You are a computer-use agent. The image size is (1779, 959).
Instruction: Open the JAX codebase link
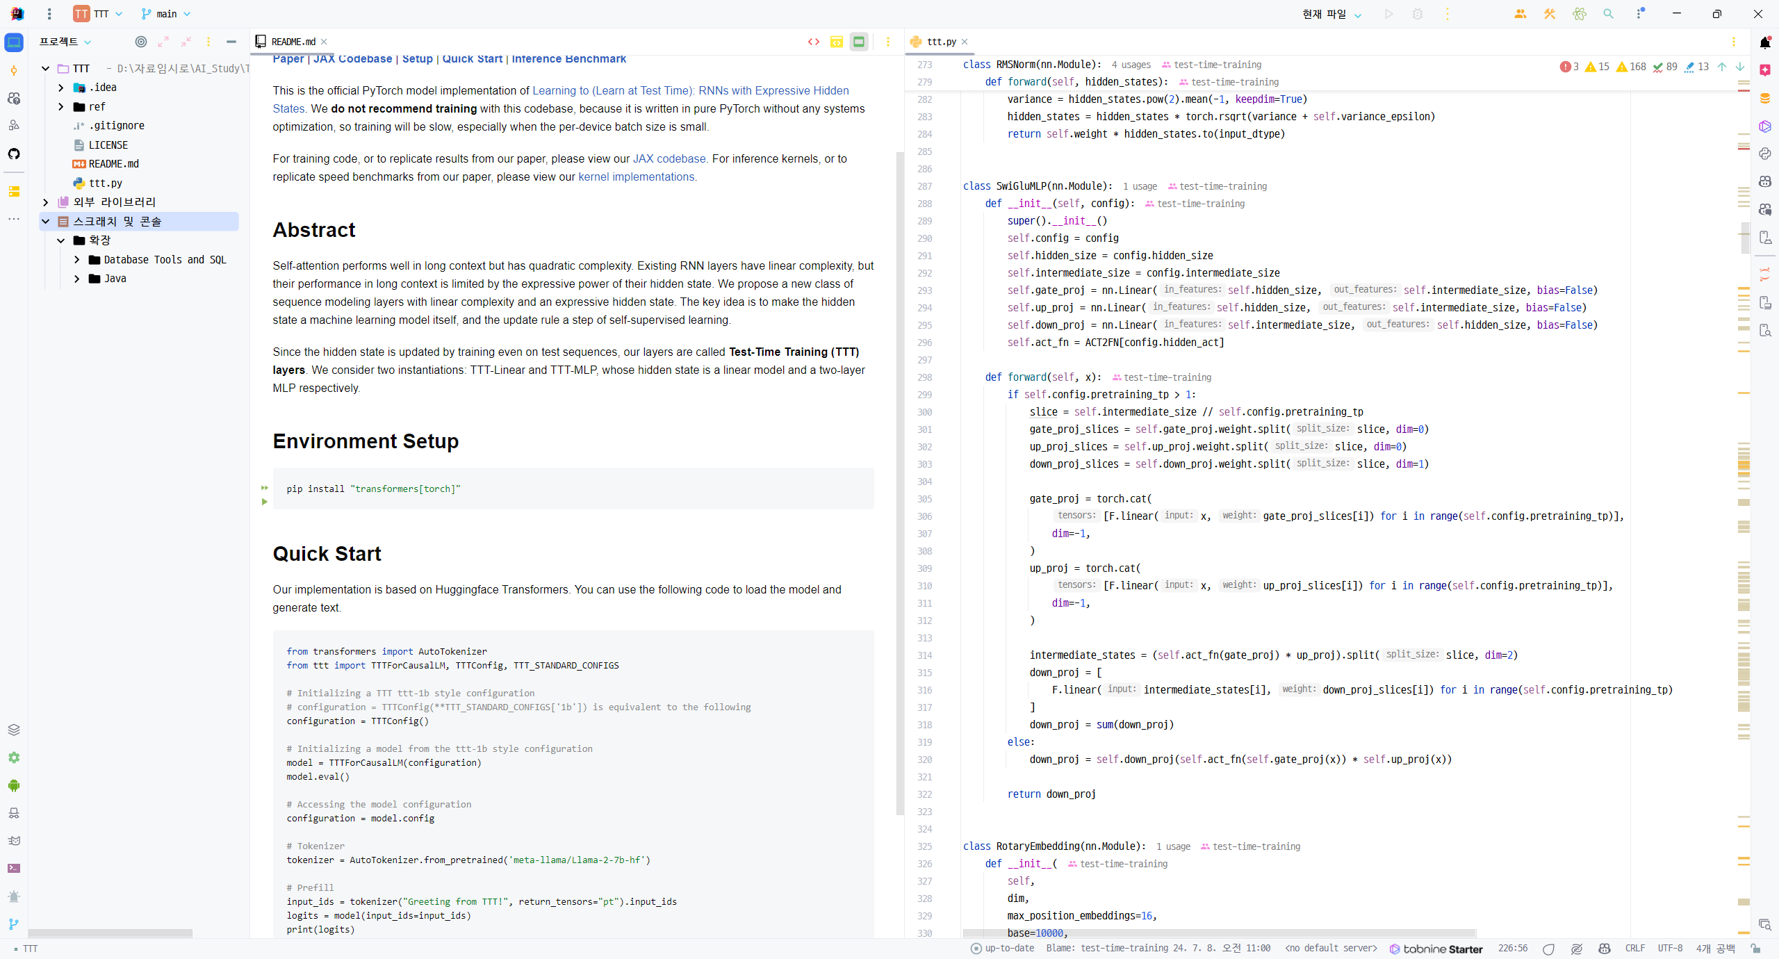click(669, 158)
